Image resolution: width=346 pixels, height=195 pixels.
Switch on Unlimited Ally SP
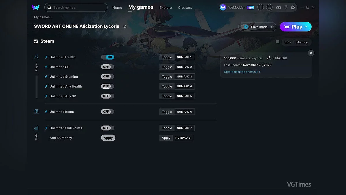[x=108, y=96]
